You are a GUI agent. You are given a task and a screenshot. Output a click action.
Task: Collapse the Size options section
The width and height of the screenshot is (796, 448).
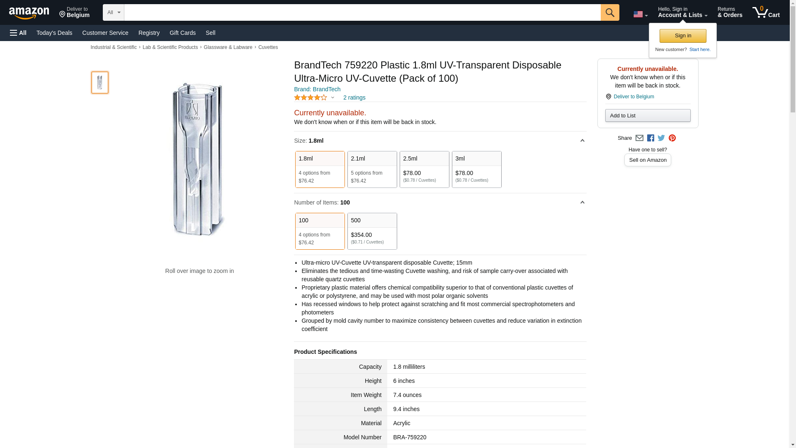point(582,141)
